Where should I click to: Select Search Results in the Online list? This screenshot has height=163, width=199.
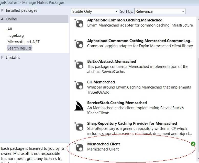(19, 48)
